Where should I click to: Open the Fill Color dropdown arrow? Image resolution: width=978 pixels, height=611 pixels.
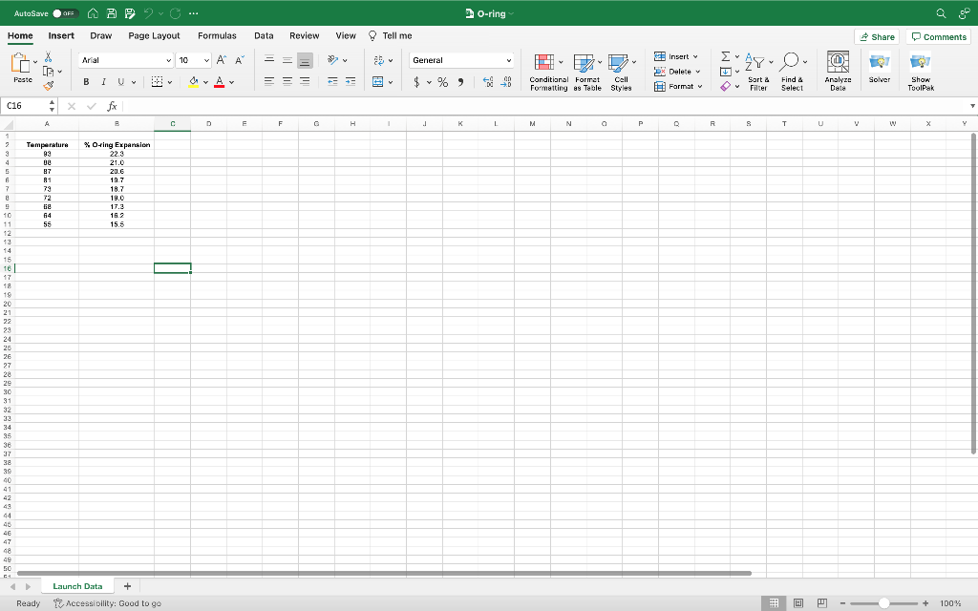pos(205,82)
